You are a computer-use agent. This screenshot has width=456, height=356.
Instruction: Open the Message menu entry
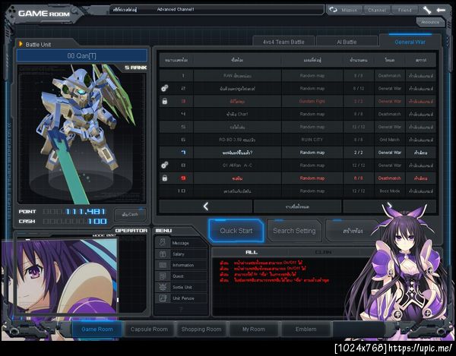click(x=181, y=243)
